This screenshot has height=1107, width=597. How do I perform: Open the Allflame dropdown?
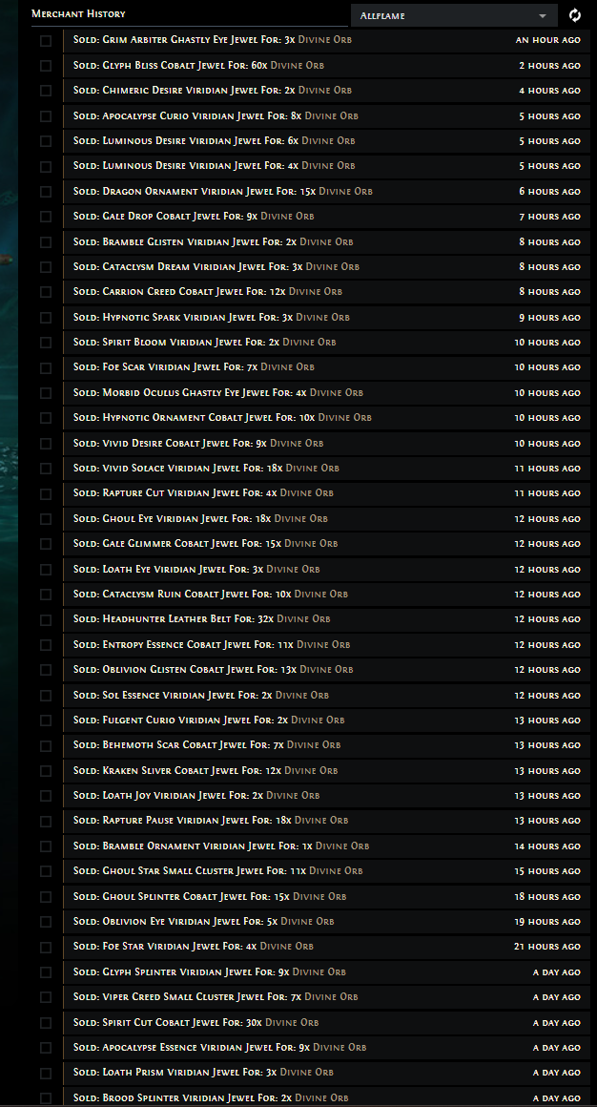454,15
